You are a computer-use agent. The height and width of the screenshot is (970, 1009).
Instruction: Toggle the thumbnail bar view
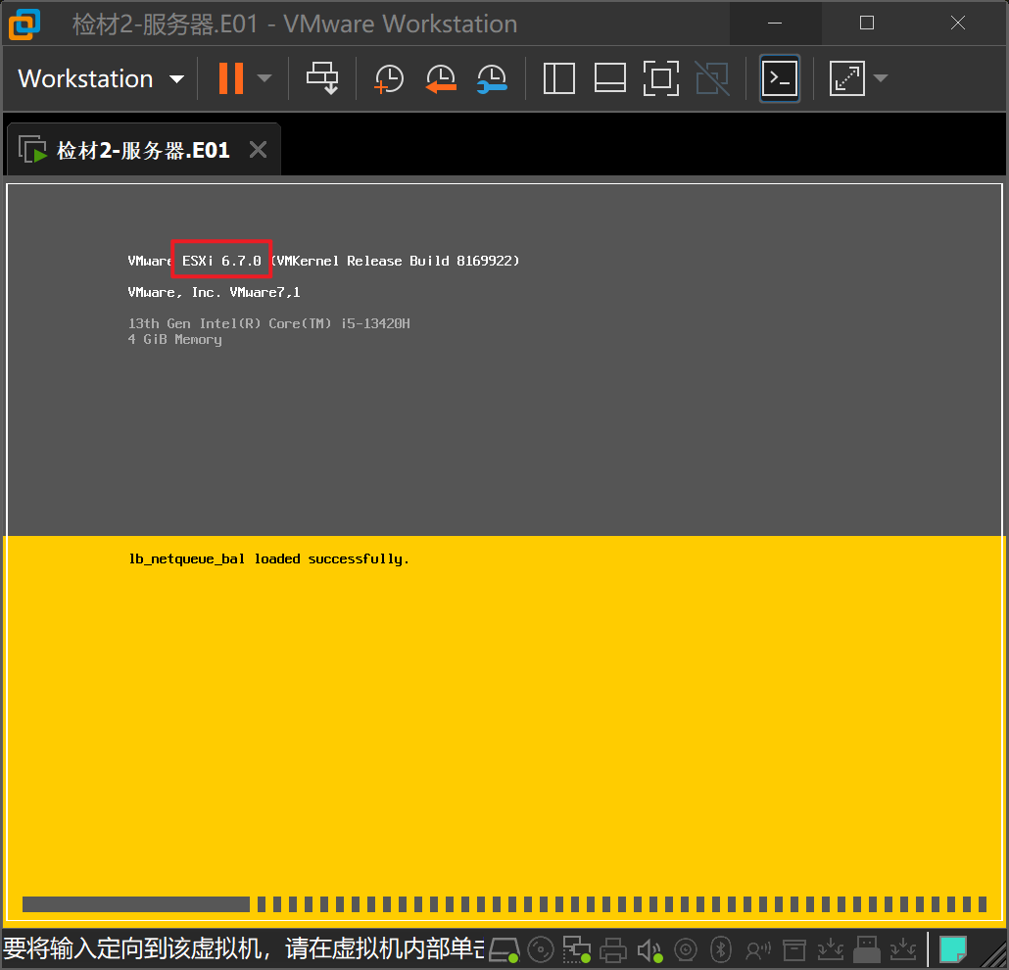(610, 78)
